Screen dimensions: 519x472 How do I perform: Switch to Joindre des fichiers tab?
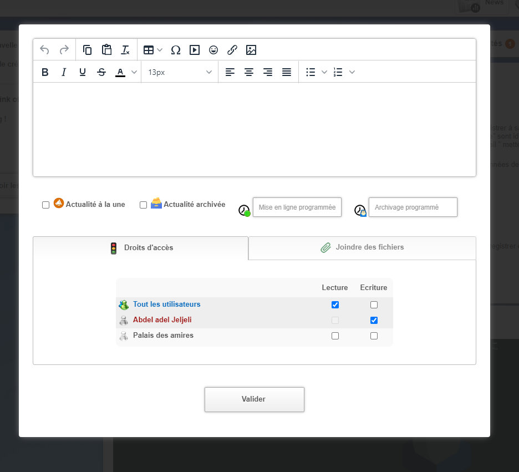click(362, 247)
